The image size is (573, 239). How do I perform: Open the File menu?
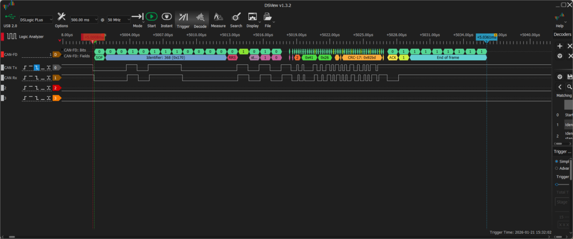267,17
